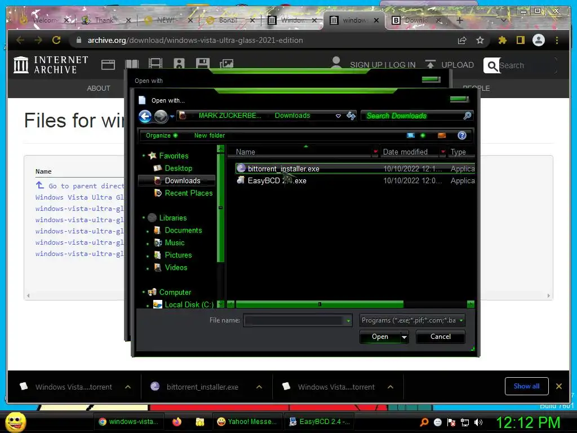
Task: Select the EasyBCD exe file
Action: coord(277,181)
